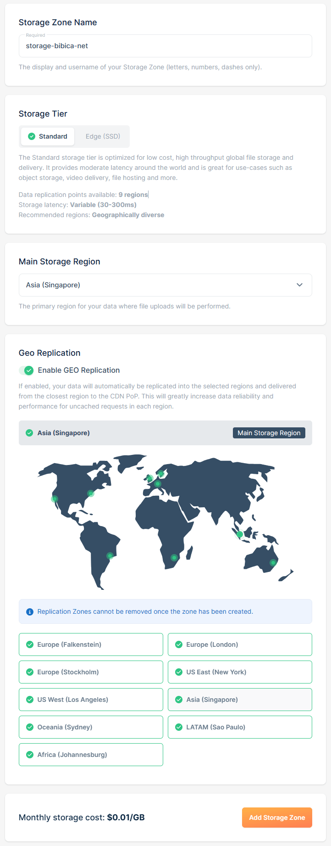Click the Sao Paulo marker on the map

coord(110,556)
